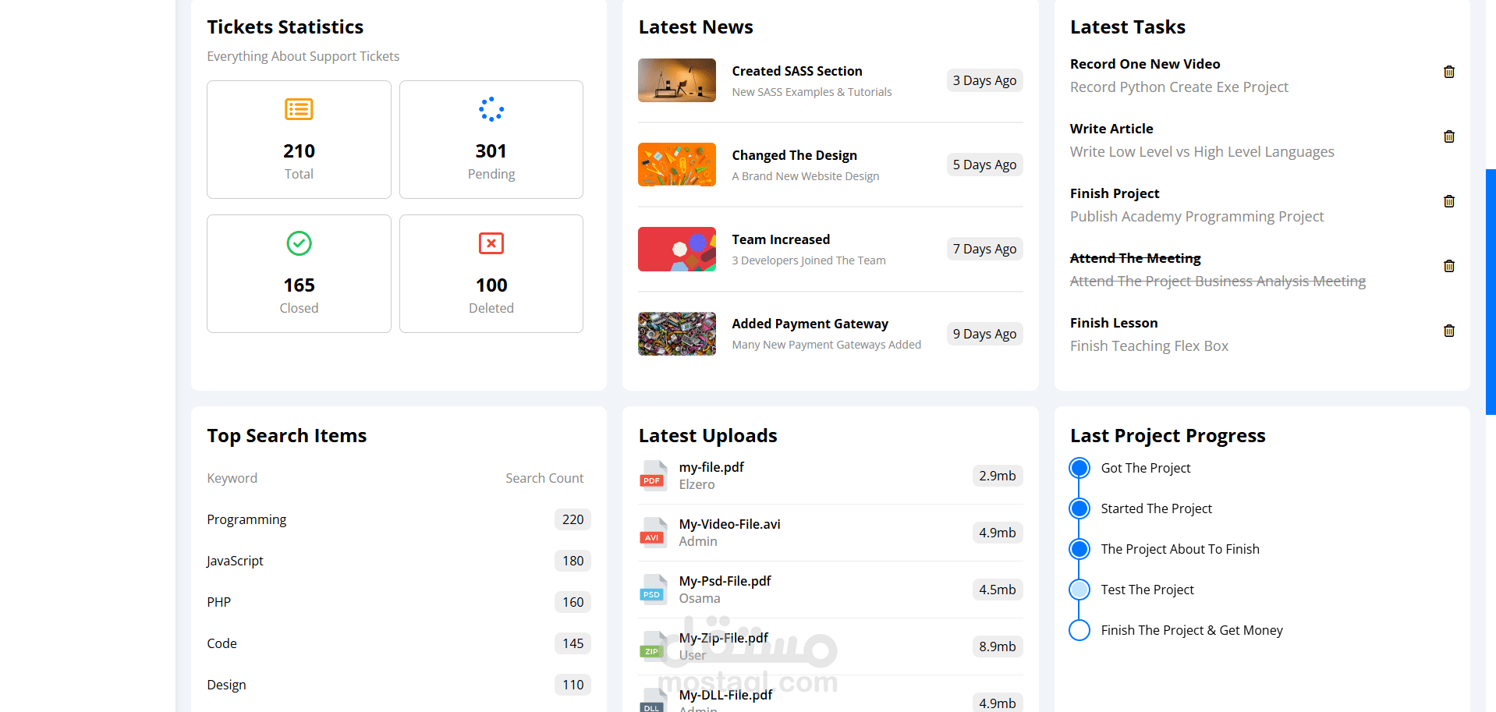Image resolution: width=1496 pixels, height=712 pixels.
Task: Click the 5 Days Ago badge
Action: click(984, 165)
